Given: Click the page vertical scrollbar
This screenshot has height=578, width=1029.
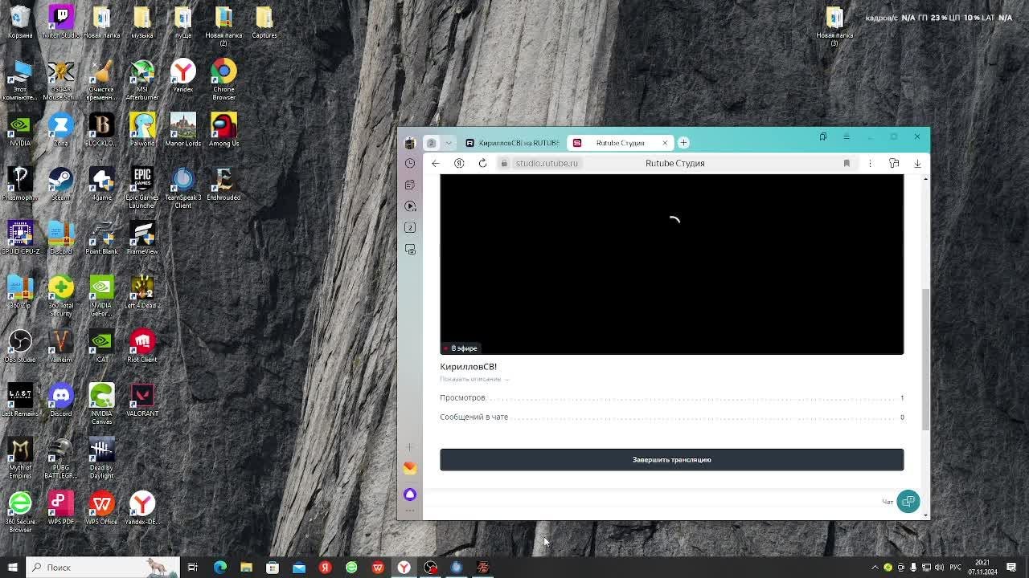Looking at the screenshot, I should (925, 360).
